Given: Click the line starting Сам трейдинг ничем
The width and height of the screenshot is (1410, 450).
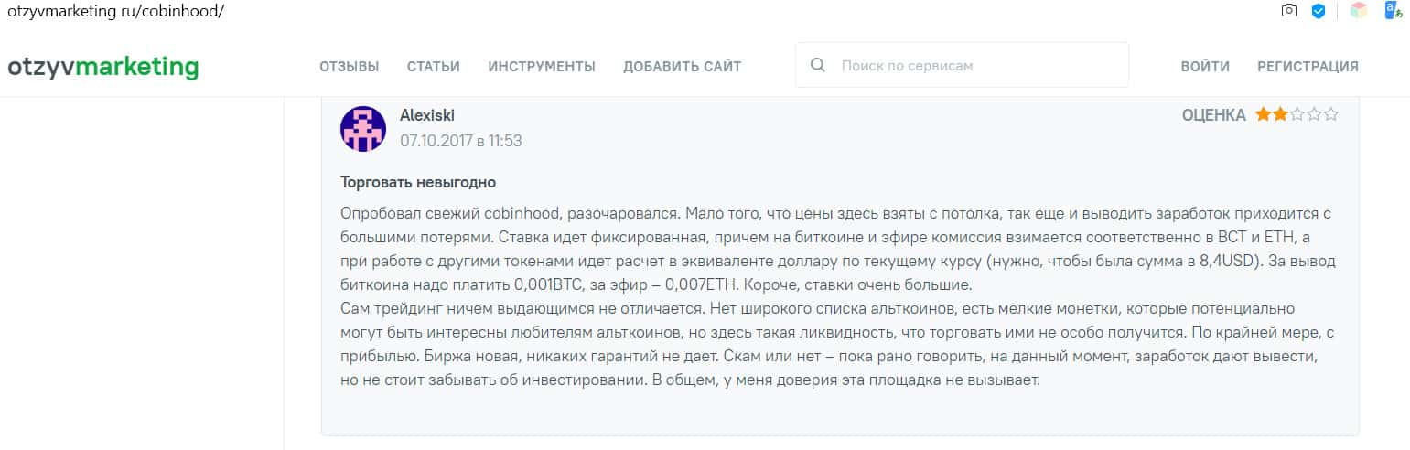Looking at the screenshot, I should (x=817, y=308).
